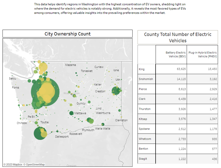The image size is (221, 168).
Task: Select the 1,222 BEV cell for Skagit
Action: pos(181,159)
